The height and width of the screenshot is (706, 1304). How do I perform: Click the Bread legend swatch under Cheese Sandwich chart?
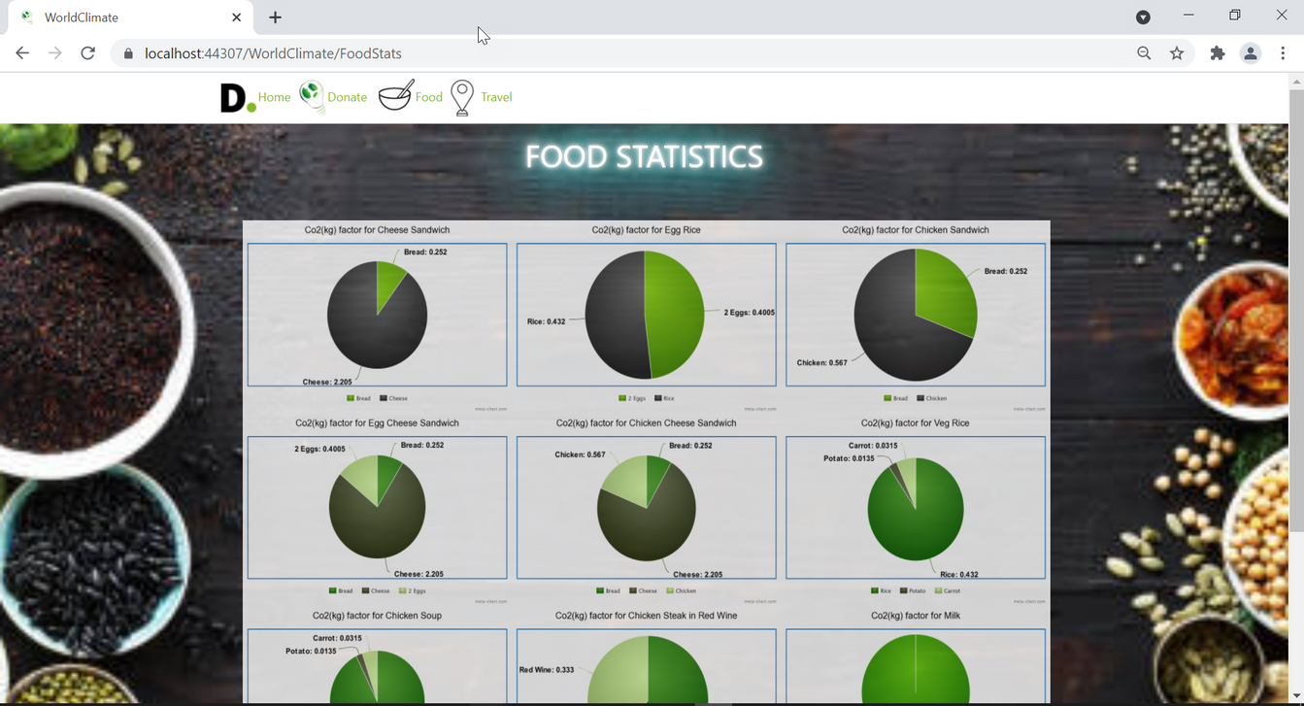pyautogui.click(x=351, y=398)
